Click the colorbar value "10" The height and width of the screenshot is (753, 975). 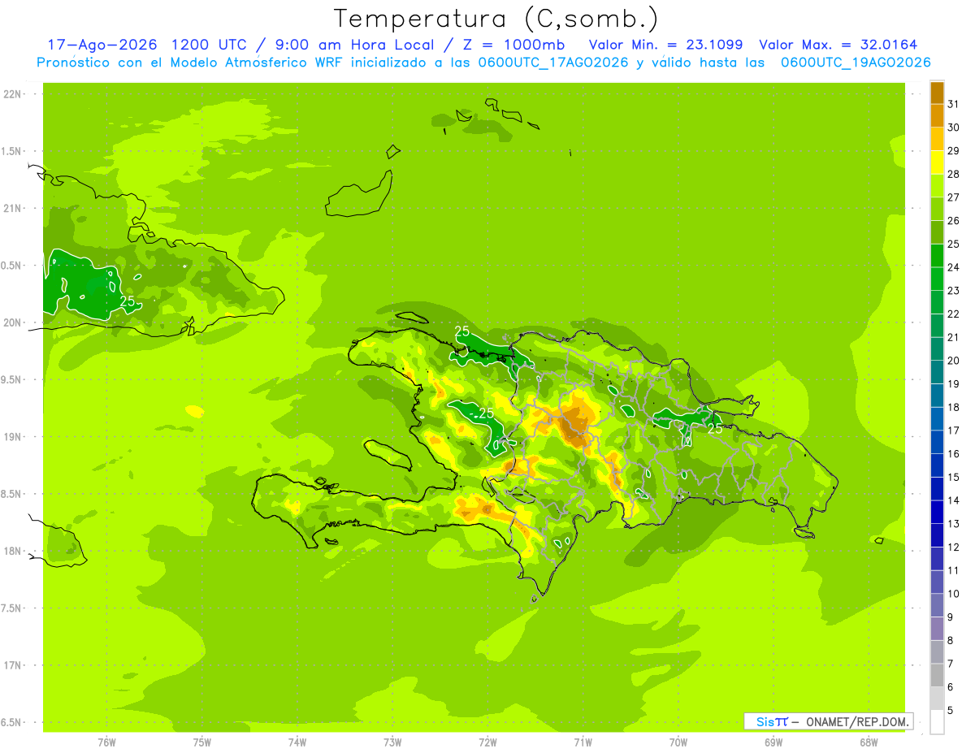pyautogui.click(x=954, y=594)
